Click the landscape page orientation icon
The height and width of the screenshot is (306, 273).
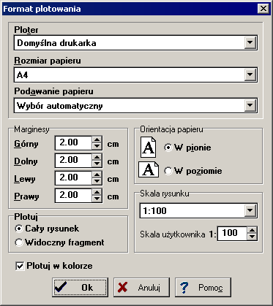(x=149, y=169)
